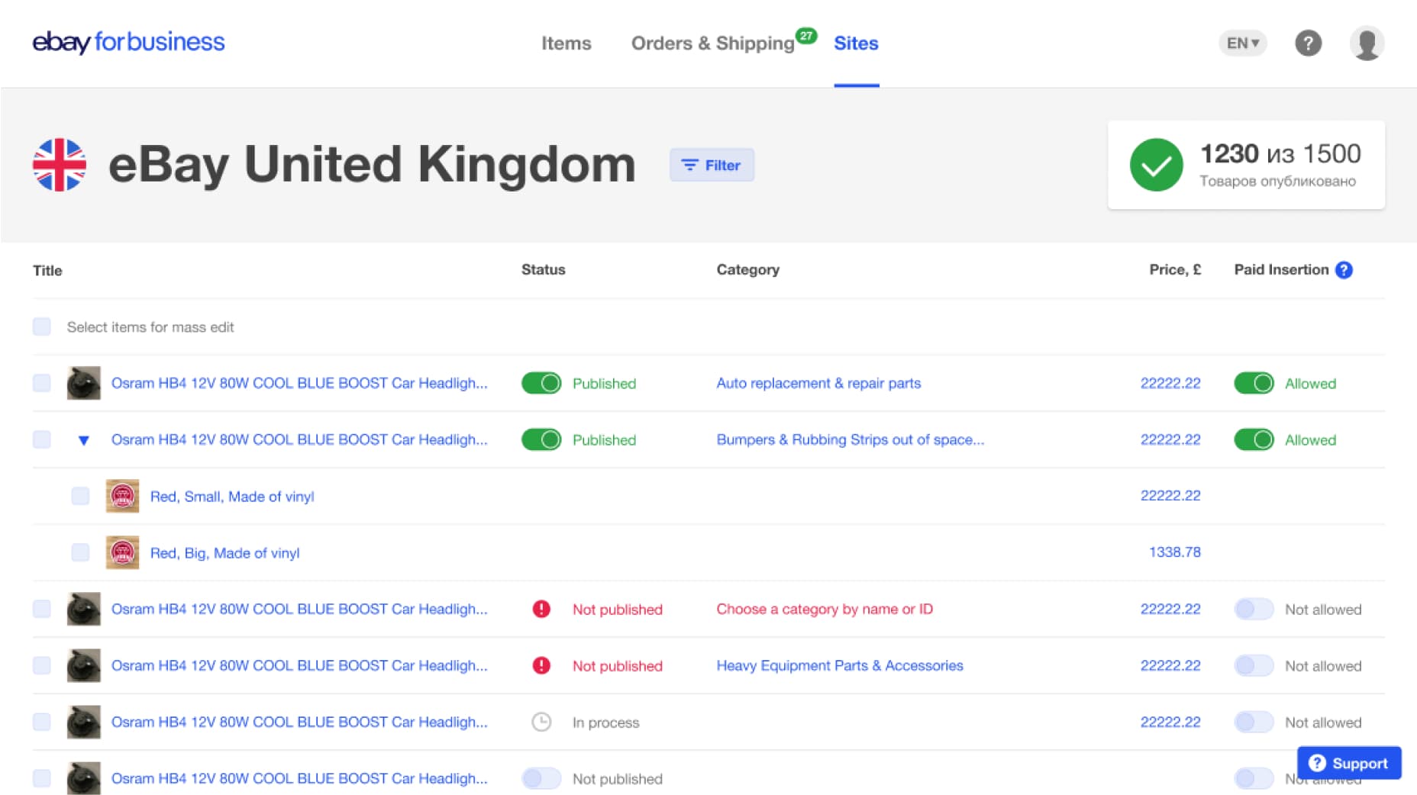Check the box for 'Choose a category' row
Screen dimensions: 1417x795
pyautogui.click(x=42, y=609)
